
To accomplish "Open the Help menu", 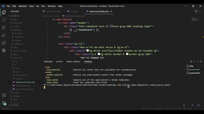I will click(60, 6).
